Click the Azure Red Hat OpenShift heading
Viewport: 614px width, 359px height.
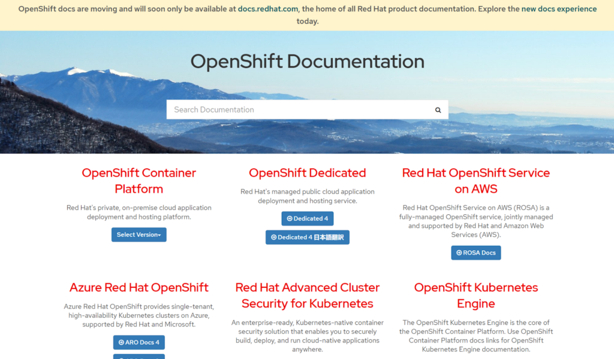coord(139,288)
